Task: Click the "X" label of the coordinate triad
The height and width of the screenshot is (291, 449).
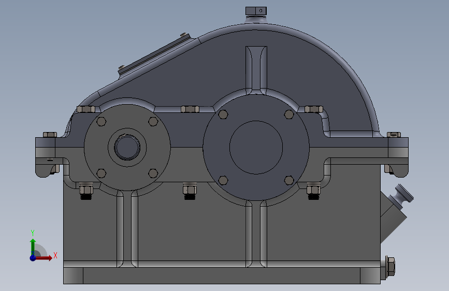Action: (55, 255)
